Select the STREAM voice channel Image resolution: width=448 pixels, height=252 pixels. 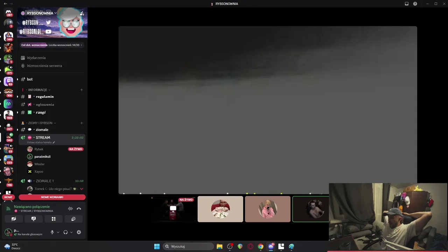[x=52, y=139]
